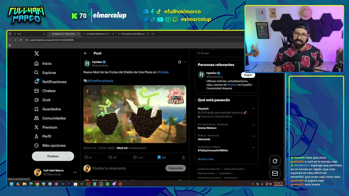The height and width of the screenshot is (196, 349).
Task: Open Premiere Pro in the taskbar
Action: click(x=69, y=184)
